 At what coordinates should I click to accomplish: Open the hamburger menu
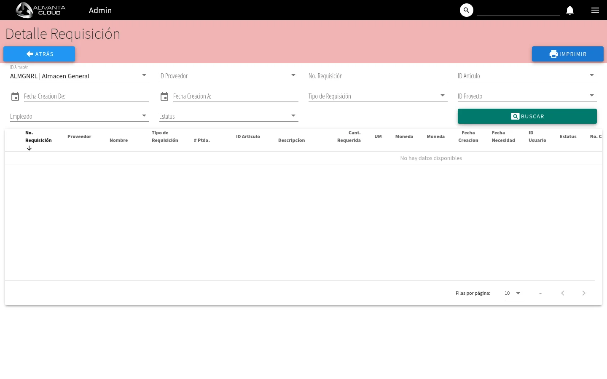point(595,10)
